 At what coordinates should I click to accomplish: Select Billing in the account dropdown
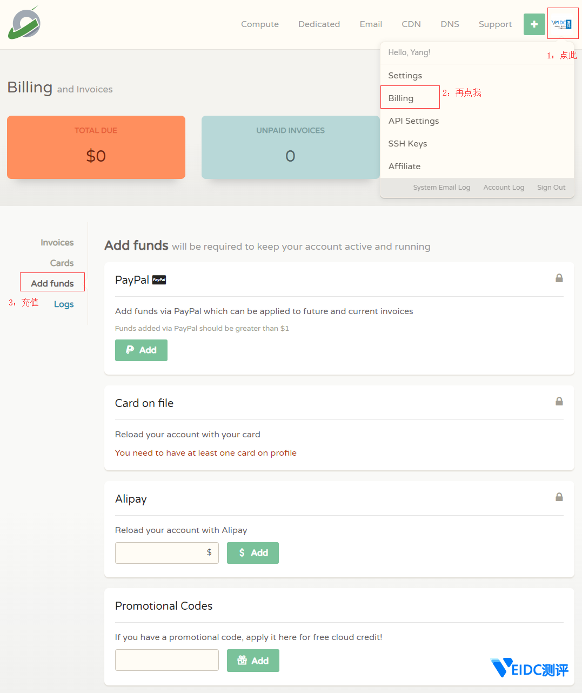(401, 98)
